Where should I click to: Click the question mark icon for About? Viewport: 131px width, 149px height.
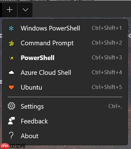11,135
